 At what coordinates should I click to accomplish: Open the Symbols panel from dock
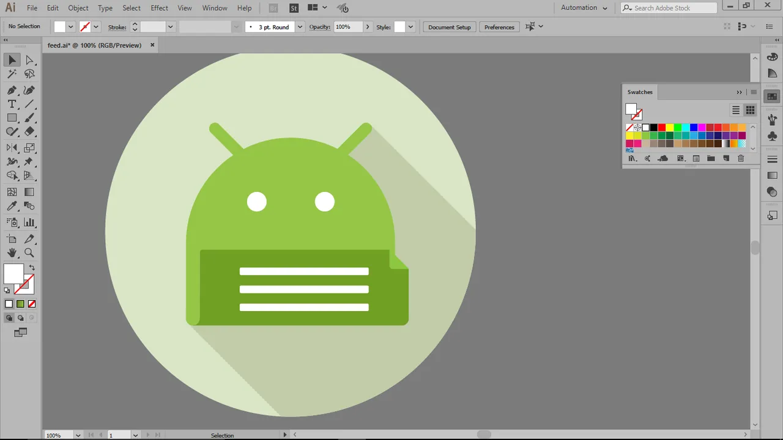(772, 136)
